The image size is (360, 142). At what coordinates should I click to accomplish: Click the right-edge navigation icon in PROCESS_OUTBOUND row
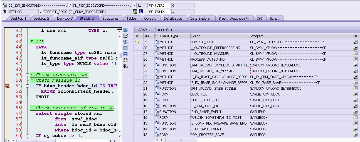pos(356,59)
